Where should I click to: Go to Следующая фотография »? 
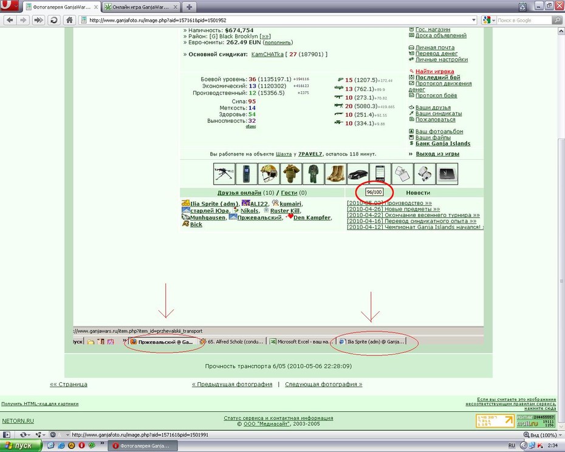click(324, 384)
